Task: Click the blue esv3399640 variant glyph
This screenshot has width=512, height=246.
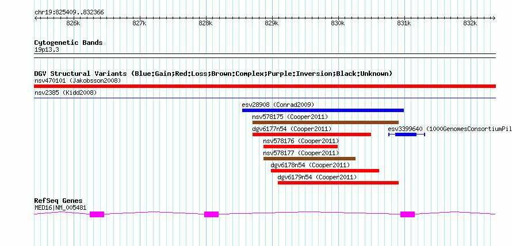Action: coord(407,134)
